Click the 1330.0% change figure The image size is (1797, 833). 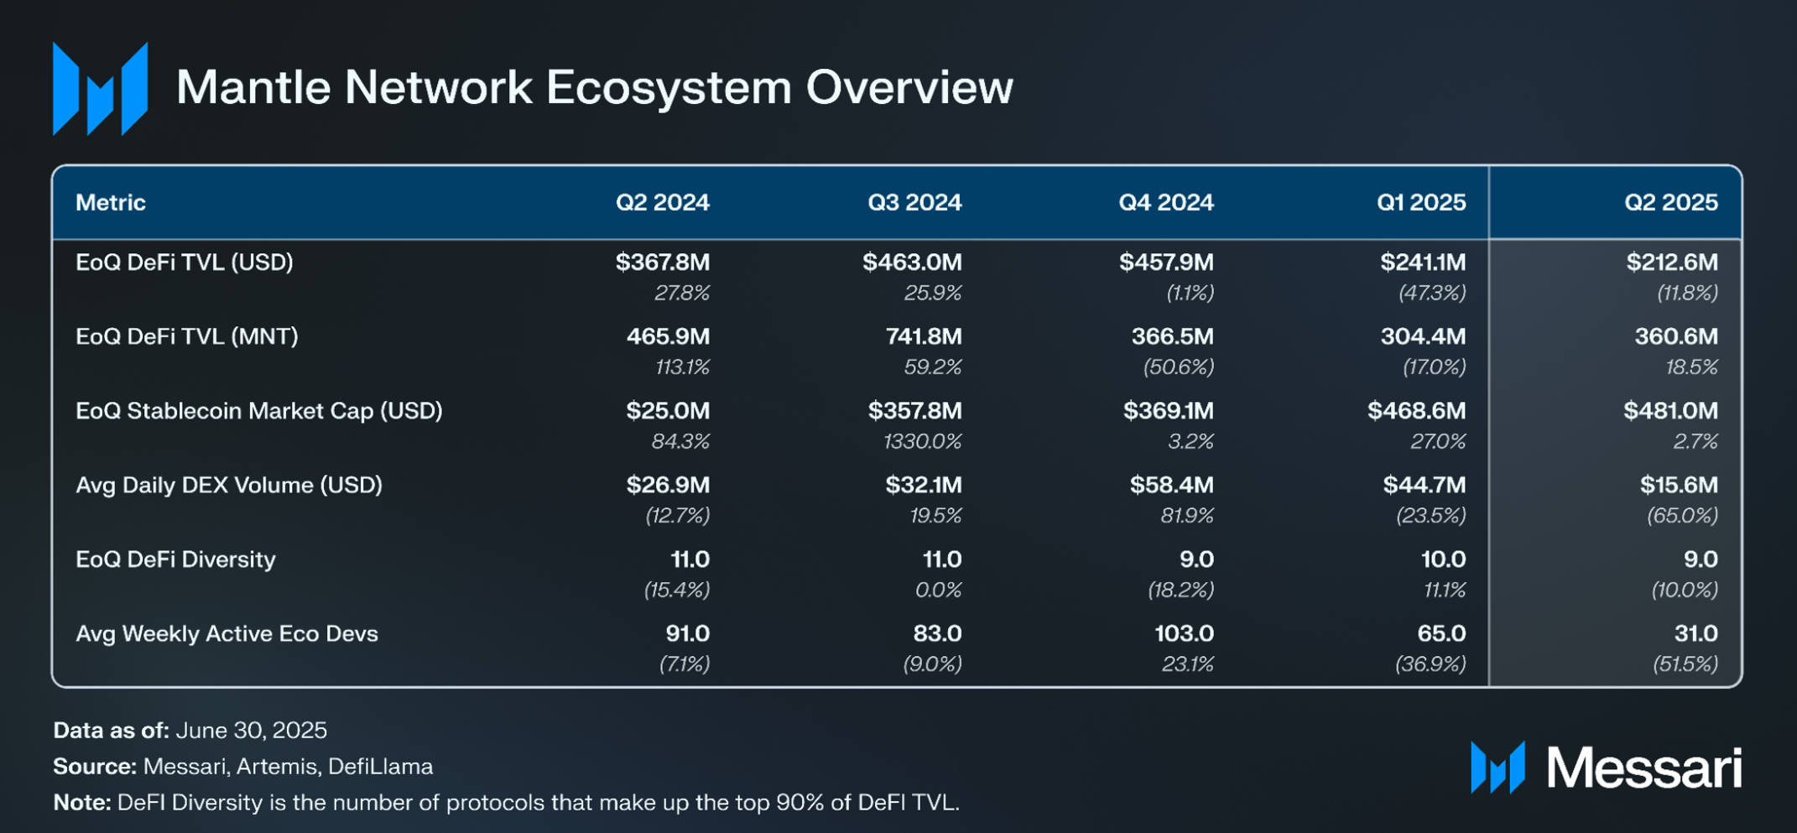pyautogui.click(x=922, y=442)
